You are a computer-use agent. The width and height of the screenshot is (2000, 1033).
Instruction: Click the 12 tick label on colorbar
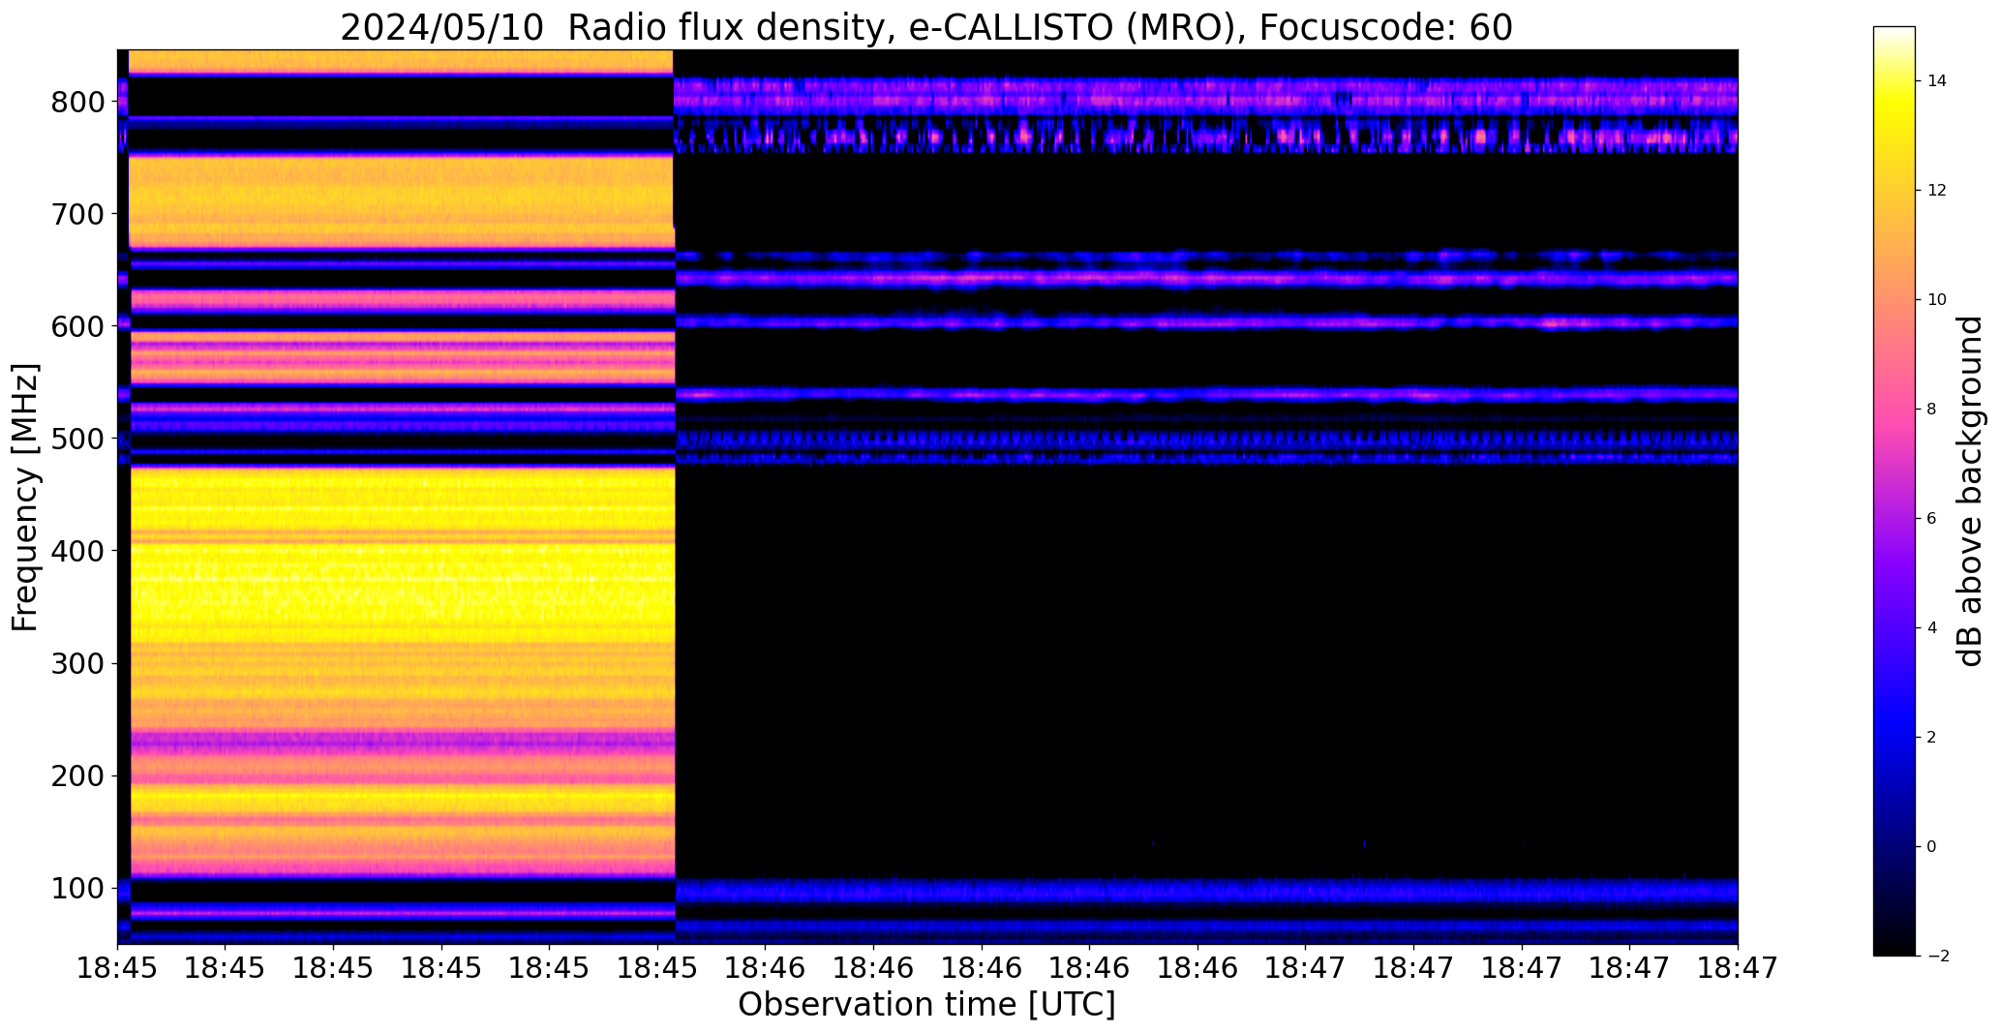(x=1937, y=191)
